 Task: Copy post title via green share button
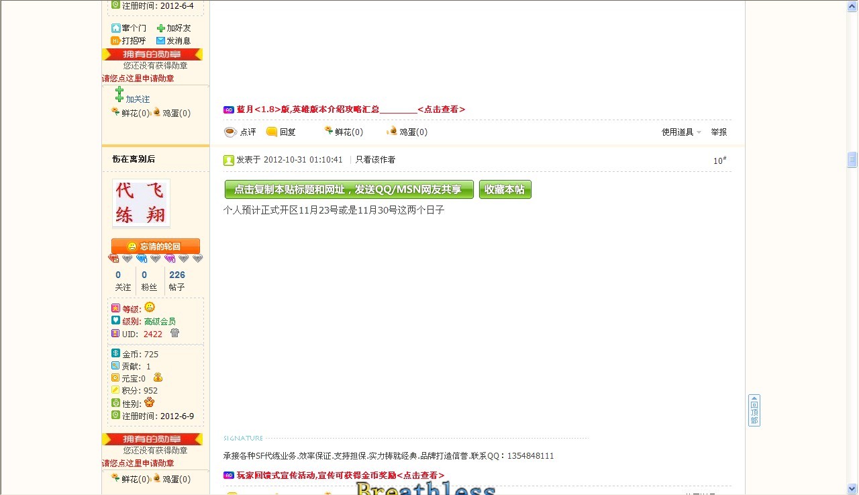point(349,189)
